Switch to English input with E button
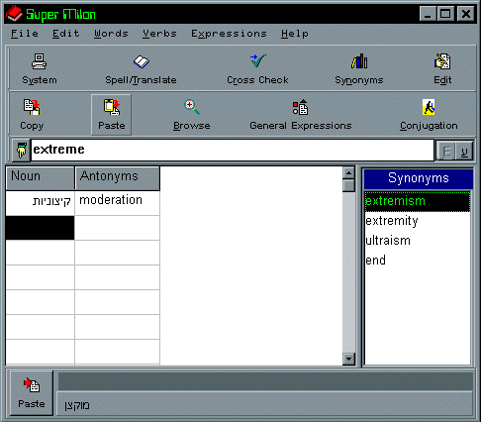The width and height of the screenshot is (481, 422). (x=446, y=152)
